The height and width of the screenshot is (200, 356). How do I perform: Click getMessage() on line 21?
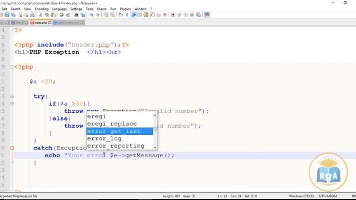(x=147, y=156)
